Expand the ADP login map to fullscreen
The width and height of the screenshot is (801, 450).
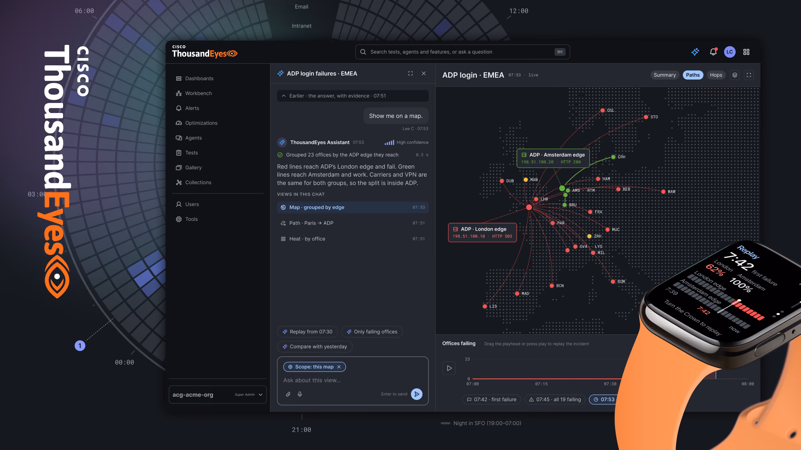(x=749, y=75)
